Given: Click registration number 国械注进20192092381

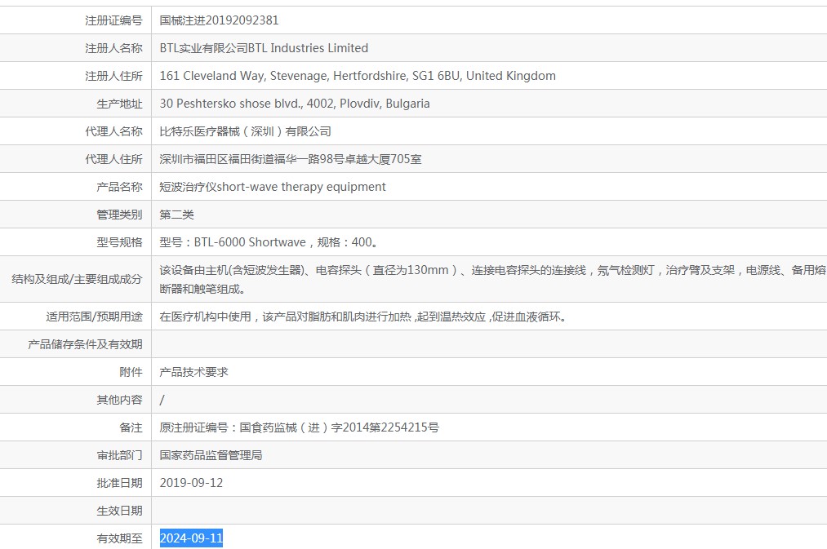Looking at the screenshot, I should click(x=219, y=20).
